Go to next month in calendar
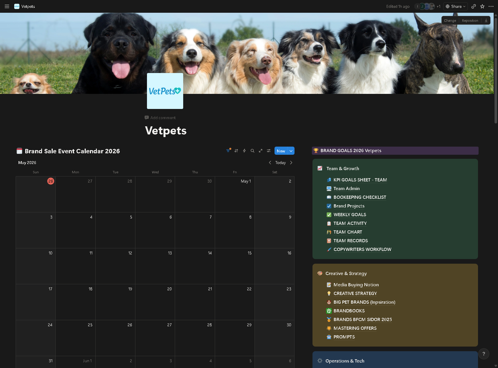The image size is (498, 368). 291,163
